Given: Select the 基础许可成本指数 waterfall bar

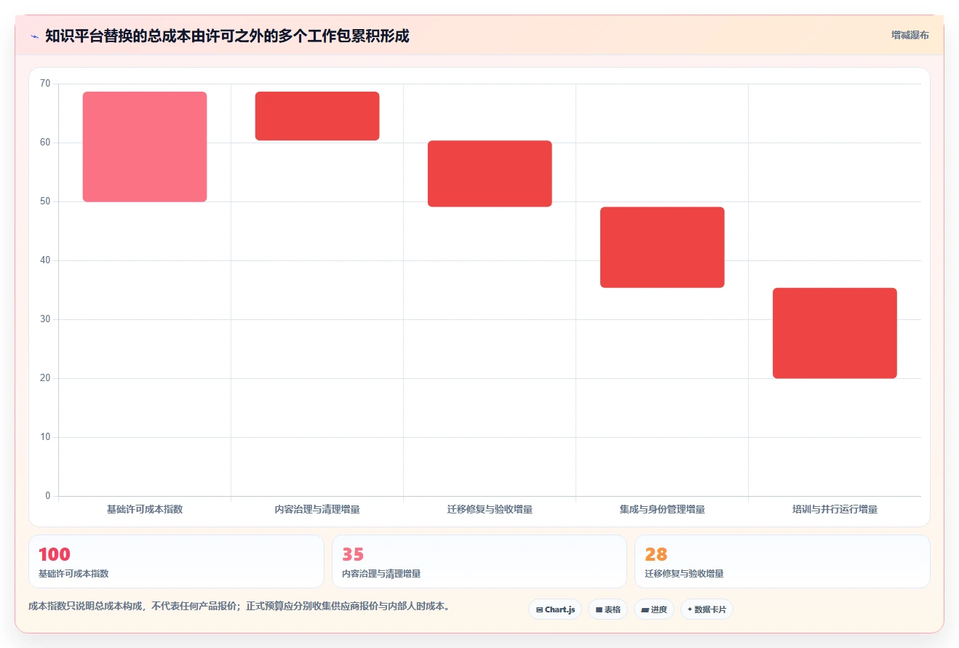Looking at the screenshot, I should click(145, 147).
